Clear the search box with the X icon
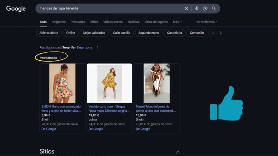Screen dimensions: 278x156 point(186,8)
